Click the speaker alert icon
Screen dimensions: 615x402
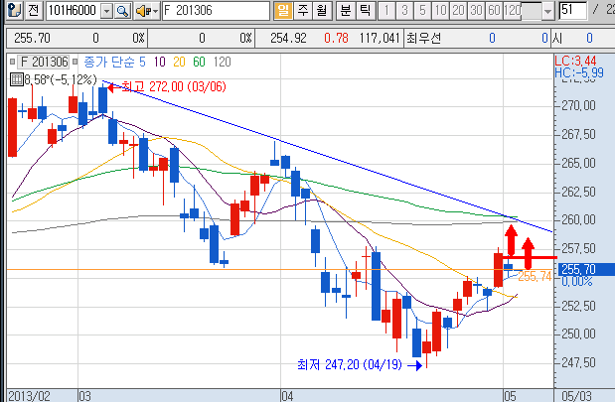142,11
